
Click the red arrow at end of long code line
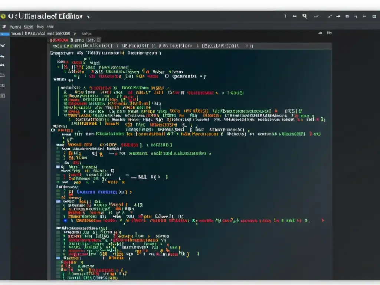click(323, 220)
